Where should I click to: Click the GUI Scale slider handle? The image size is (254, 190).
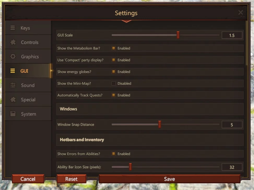pos(178,35)
